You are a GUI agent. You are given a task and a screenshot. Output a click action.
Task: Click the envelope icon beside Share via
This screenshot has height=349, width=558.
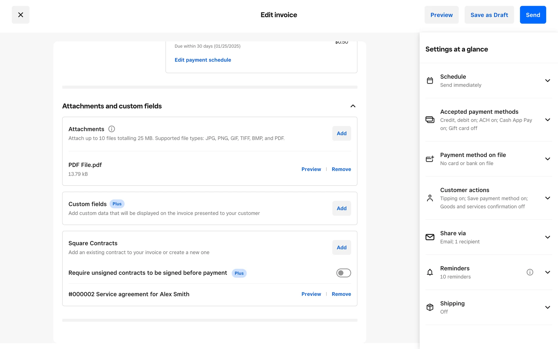click(430, 237)
